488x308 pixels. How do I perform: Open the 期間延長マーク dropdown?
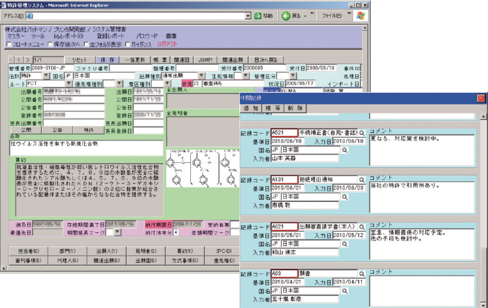117,232
